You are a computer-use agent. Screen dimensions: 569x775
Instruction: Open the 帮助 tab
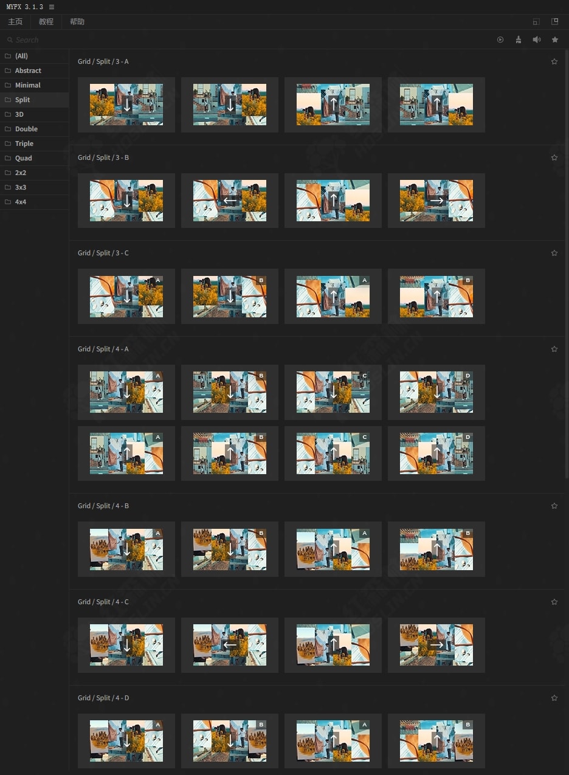tap(77, 22)
